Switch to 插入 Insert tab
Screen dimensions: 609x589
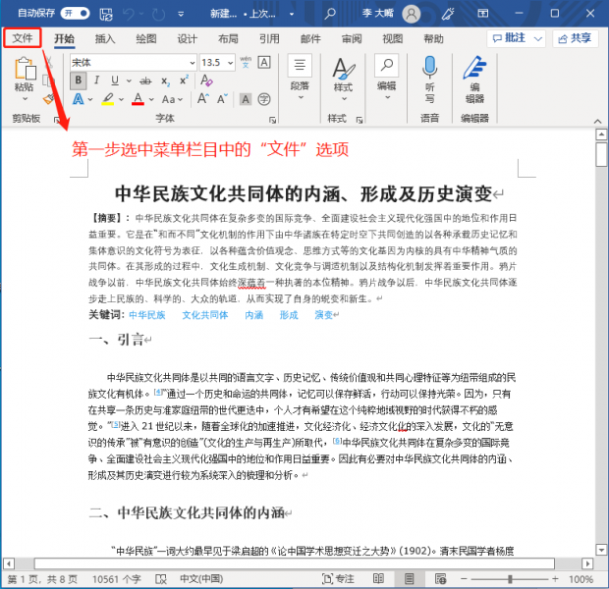tap(105, 38)
